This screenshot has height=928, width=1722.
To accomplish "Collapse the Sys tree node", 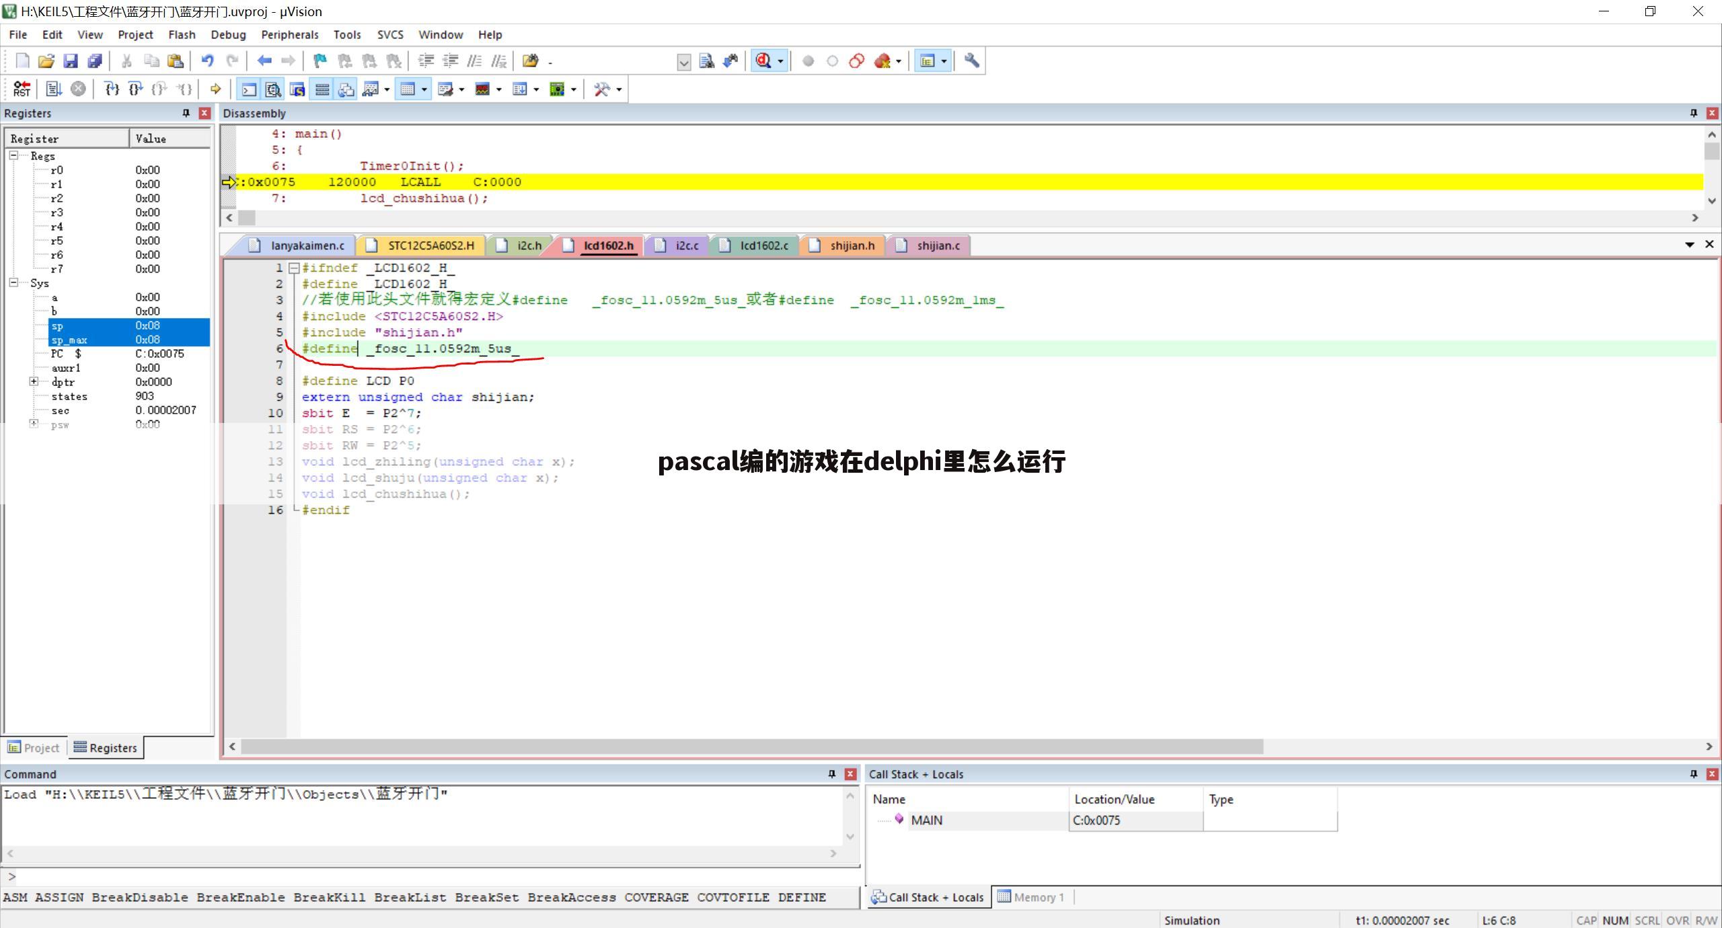I will tap(13, 283).
